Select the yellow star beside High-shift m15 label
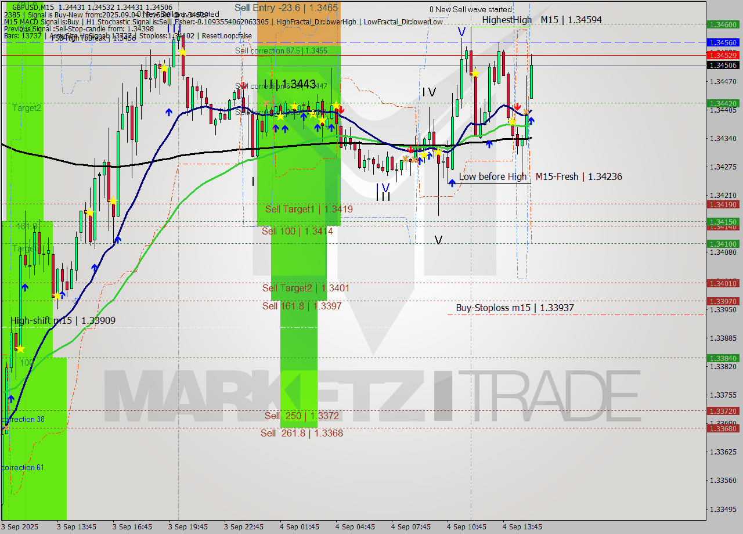 point(20,349)
